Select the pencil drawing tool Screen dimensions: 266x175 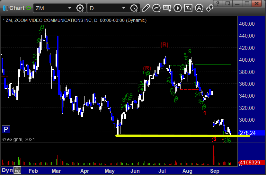point(146,8)
